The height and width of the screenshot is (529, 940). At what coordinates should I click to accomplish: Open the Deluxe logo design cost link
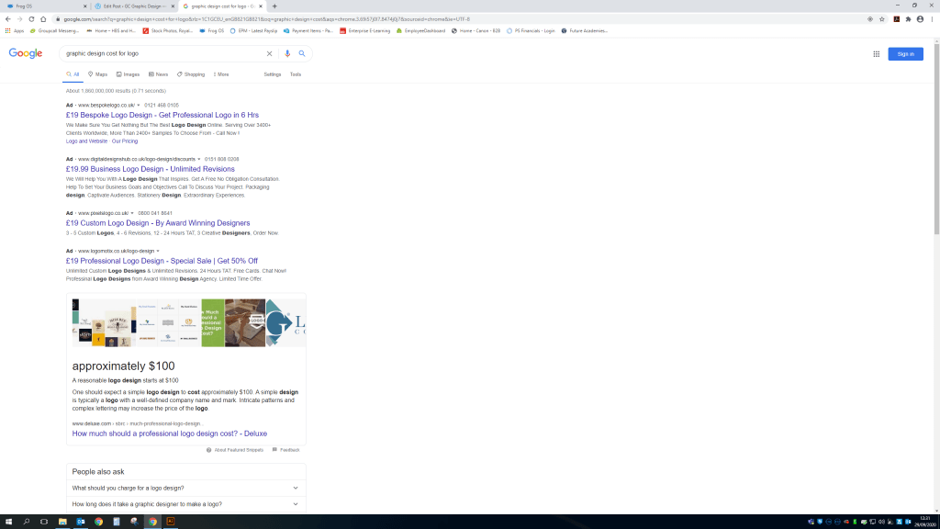pos(170,433)
